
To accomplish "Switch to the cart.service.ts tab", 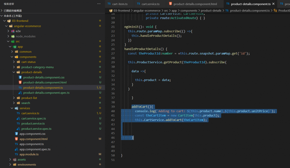I will coord(150,4).
